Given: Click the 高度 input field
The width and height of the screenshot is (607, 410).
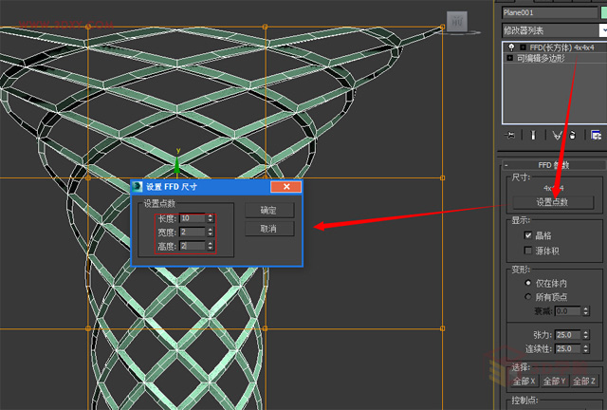Looking at the screenshot, I should (x=193, y=246).
